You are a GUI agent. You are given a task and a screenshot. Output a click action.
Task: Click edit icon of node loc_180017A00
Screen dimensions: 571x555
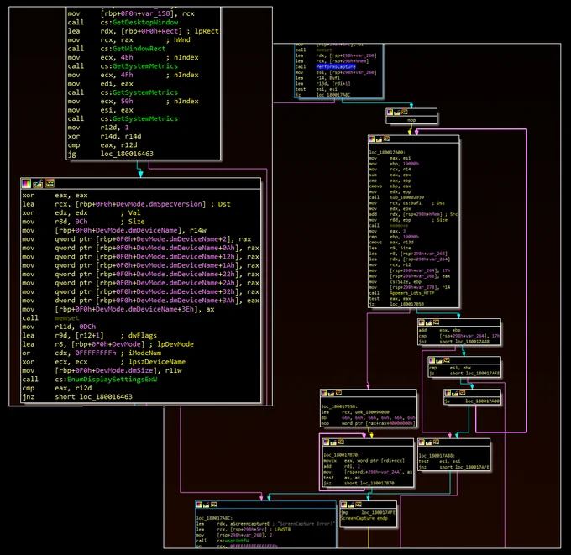[379, 139]
